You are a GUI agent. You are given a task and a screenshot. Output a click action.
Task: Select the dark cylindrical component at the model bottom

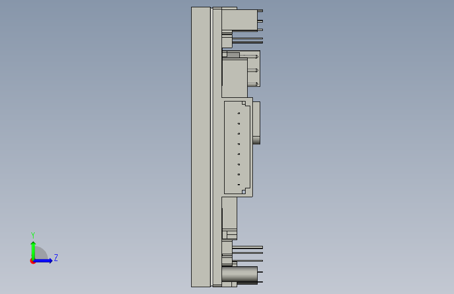(x=239, y=275)
